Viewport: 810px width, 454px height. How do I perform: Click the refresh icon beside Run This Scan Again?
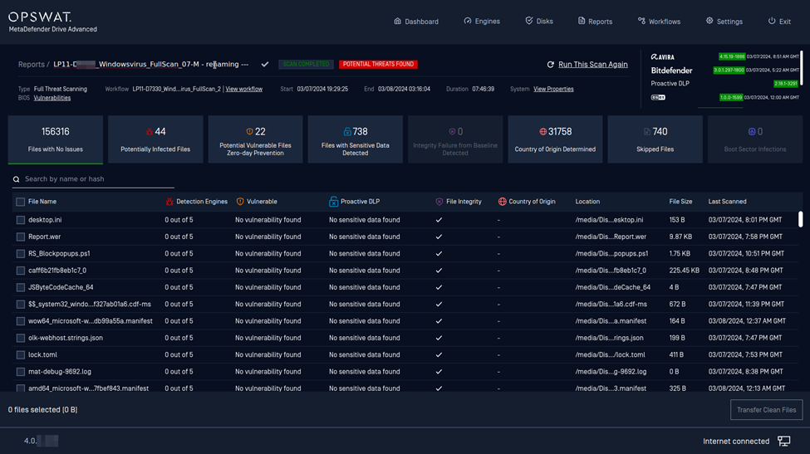550,65
